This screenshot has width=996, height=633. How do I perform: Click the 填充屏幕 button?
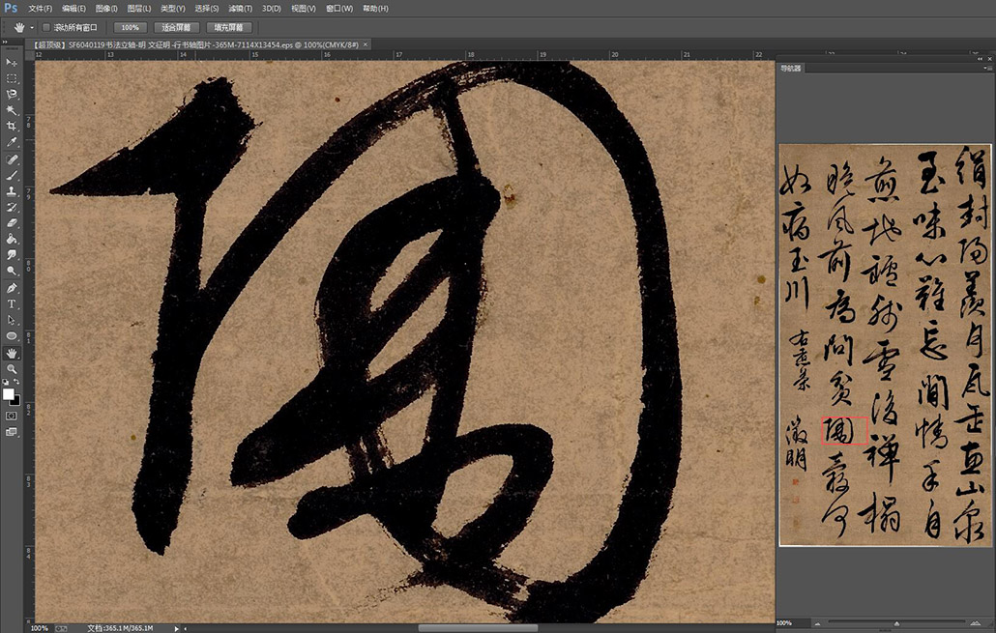click(x=228, y=27)
